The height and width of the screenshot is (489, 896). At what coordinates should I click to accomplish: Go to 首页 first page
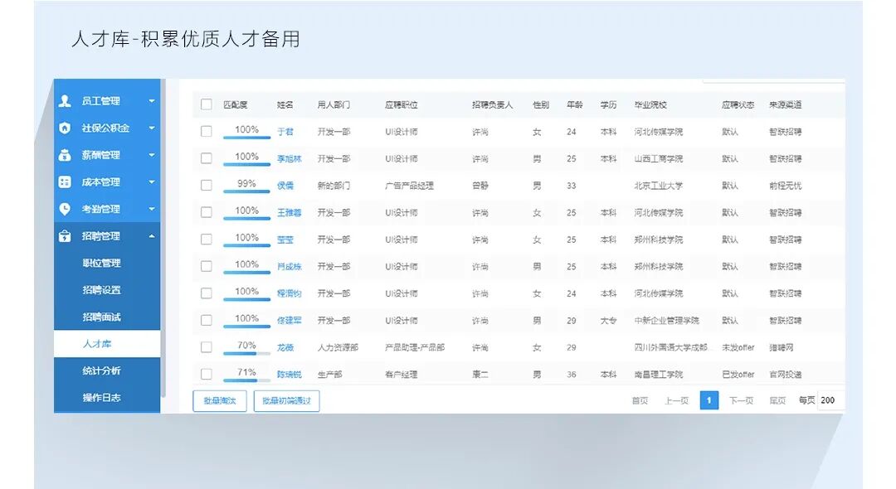pyautogui.click(x=640, y=400)
